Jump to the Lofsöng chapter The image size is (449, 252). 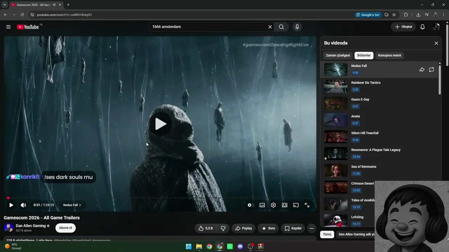pos(348,220)
